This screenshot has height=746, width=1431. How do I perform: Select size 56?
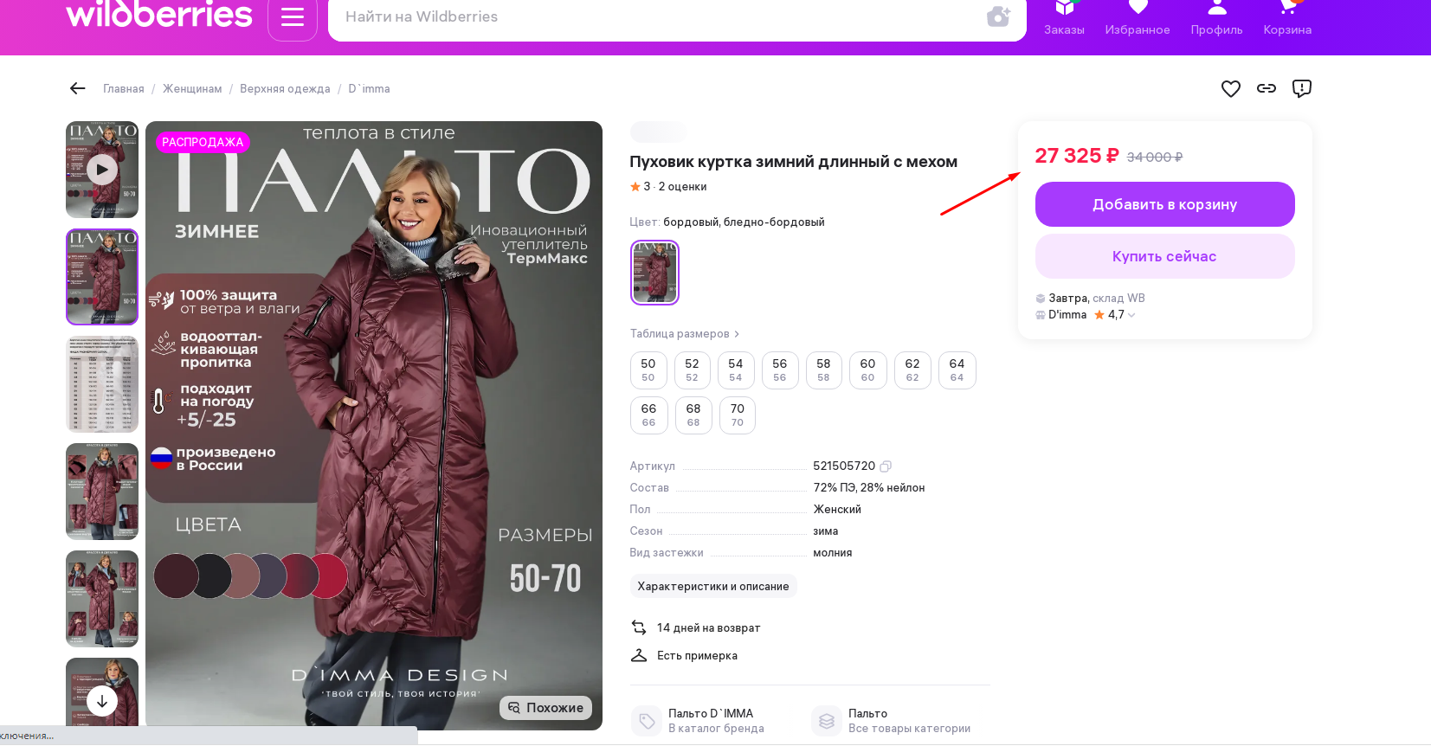pyautogui.click(x=780, y=370)
